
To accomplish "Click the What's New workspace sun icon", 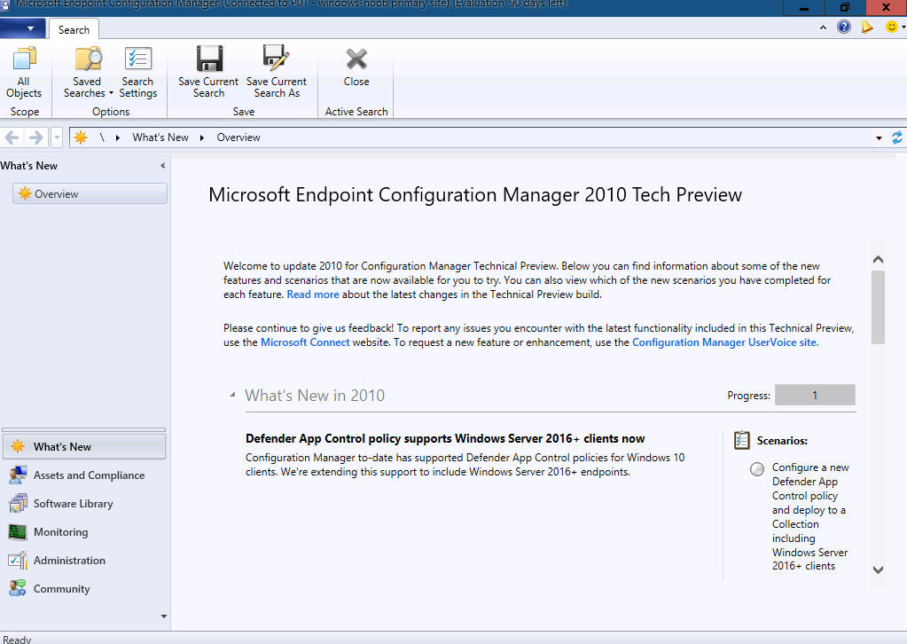I will pyautogui.click(x=18, y=447).
